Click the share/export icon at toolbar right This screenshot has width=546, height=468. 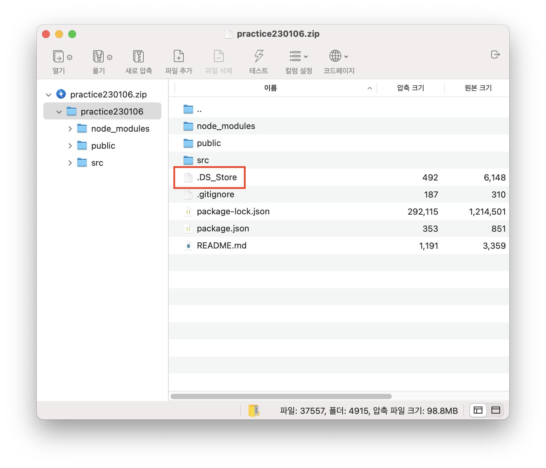495,54
